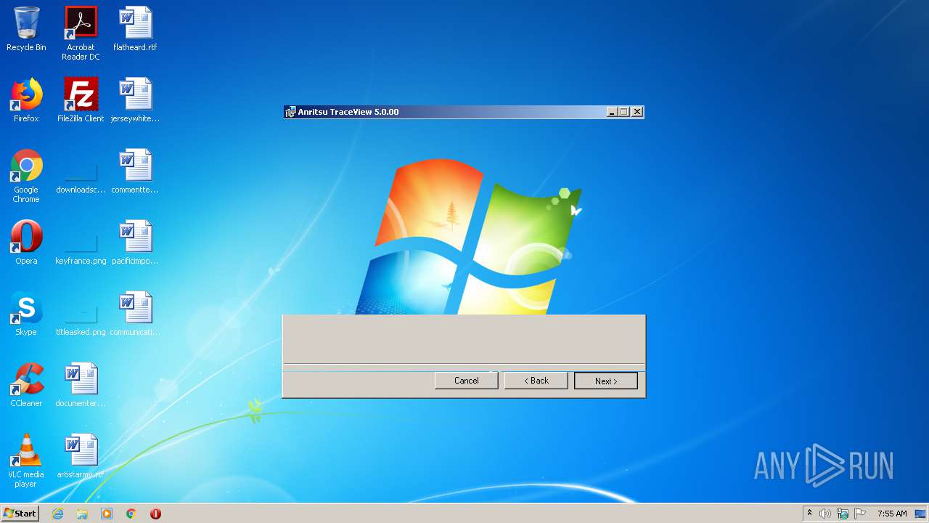This screenshot has height=523, width=929.
Task: Open Chrome from the taskbar
Action: click(x=131, y=514)
